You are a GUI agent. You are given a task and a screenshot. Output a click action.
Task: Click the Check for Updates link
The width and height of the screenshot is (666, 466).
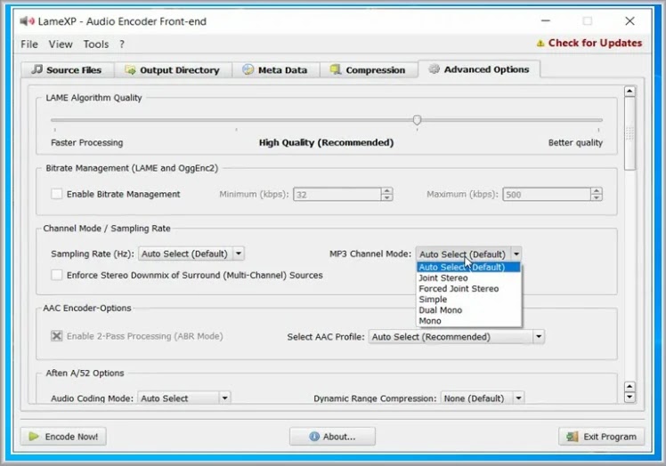[595, 43]
